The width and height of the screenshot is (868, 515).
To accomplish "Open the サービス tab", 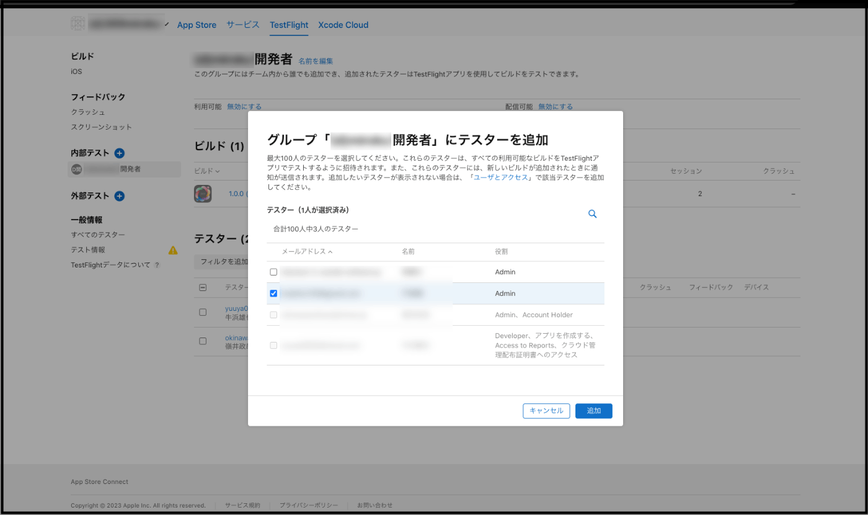I will point(243,25).
